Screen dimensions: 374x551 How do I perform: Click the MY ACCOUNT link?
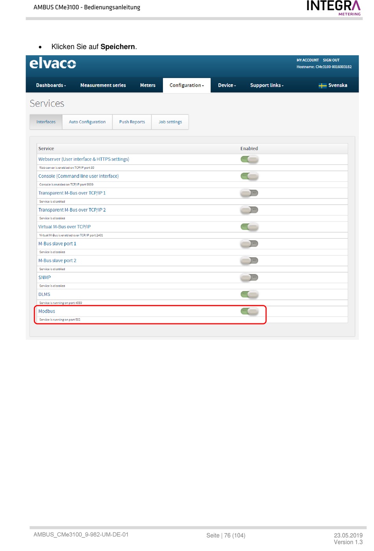click(x=307, y=60)
